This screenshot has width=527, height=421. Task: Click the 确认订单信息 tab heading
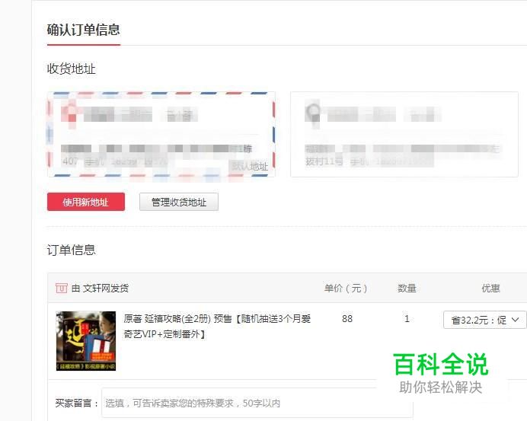(x=83, y=30)
